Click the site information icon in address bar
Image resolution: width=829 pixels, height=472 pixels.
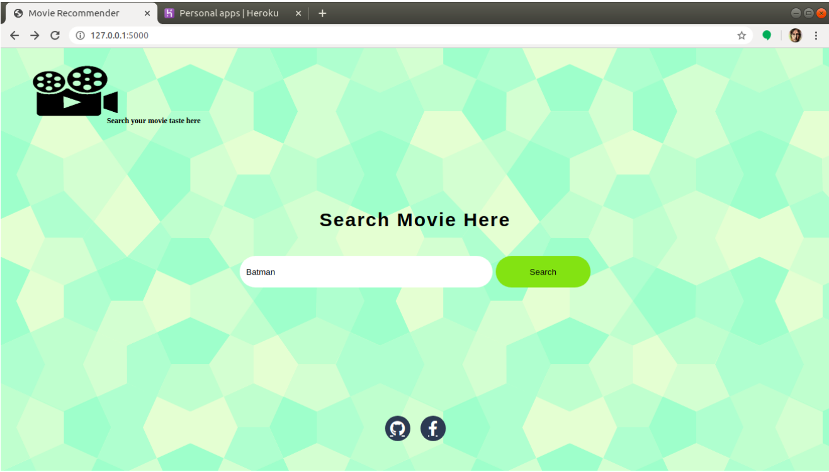(79, 35)
